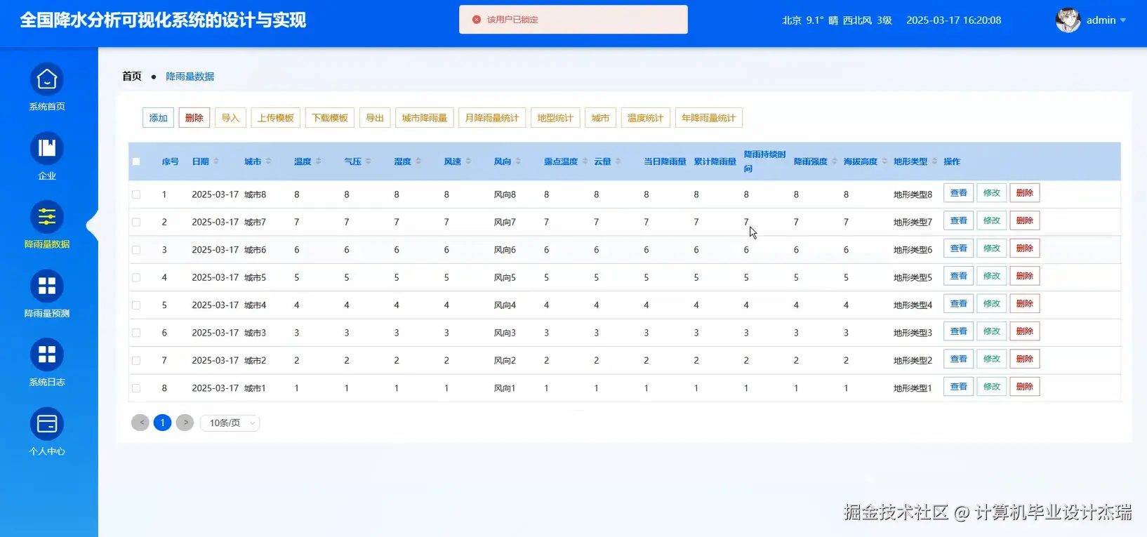The image size is (1147, 537).
Task: Sort by 城市 column arrows
Action: pyautogui.click(x=268, y=161)
